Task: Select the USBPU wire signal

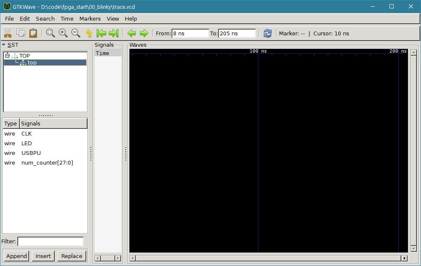Action: tap(45, 153)
